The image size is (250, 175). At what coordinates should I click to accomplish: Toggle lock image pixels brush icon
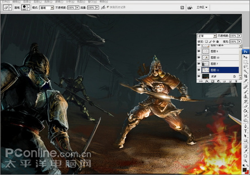point(210,42)
